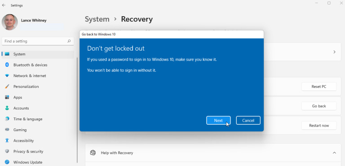The width and height of the screenshot is (345, 166).
Task: Select the Network & internet wifi icon
Action: [x=7, y=76]
